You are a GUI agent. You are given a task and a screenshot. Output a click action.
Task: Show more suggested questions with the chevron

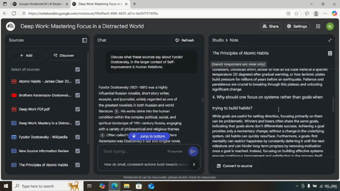click(194, 164)
